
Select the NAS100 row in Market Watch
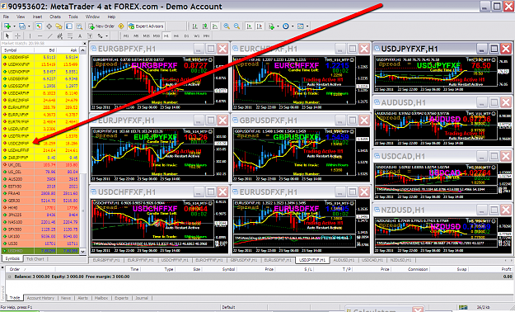40,222
